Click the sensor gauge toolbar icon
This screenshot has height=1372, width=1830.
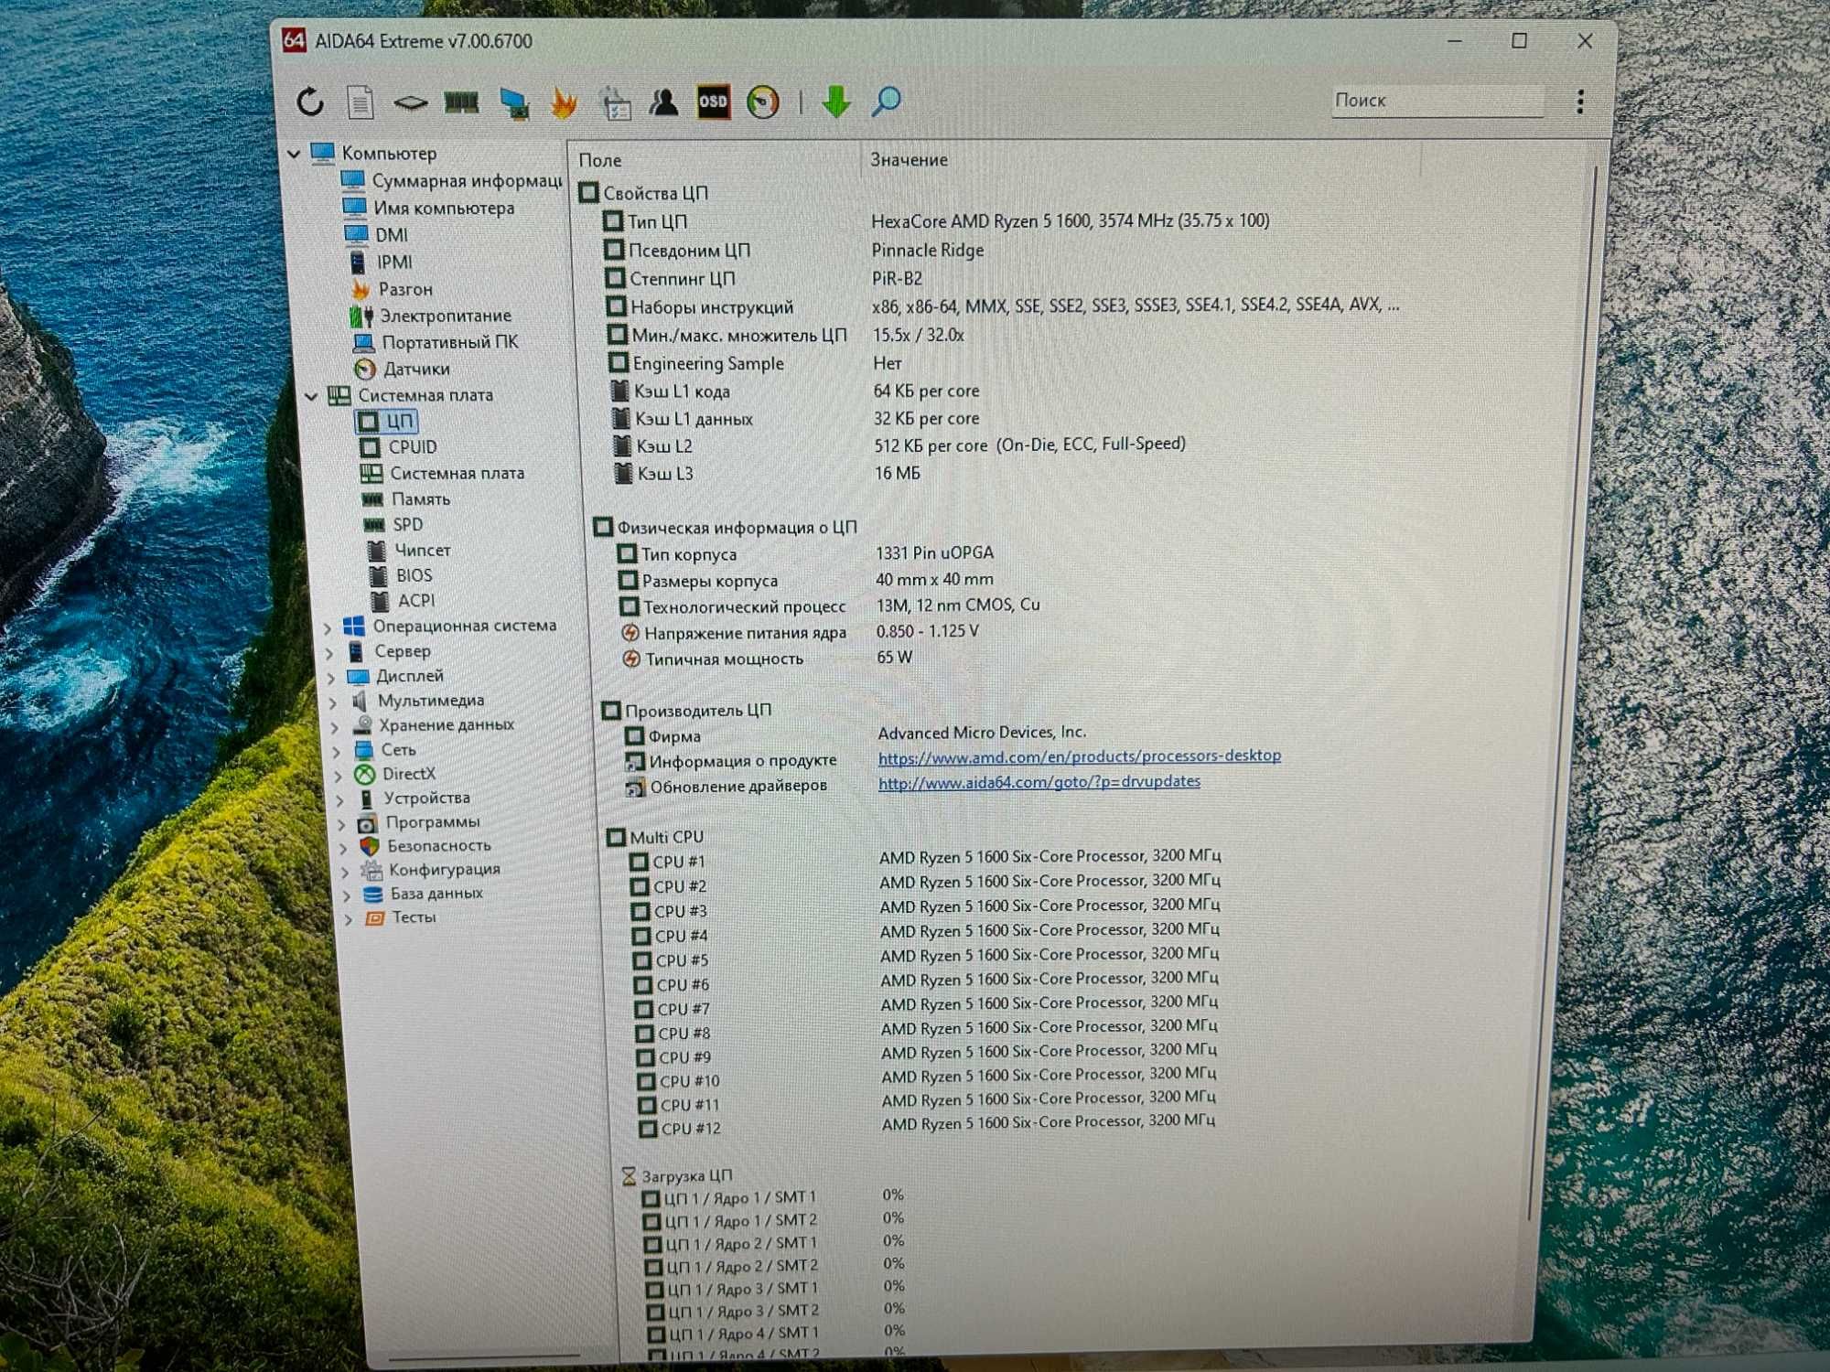coord(763,102)
